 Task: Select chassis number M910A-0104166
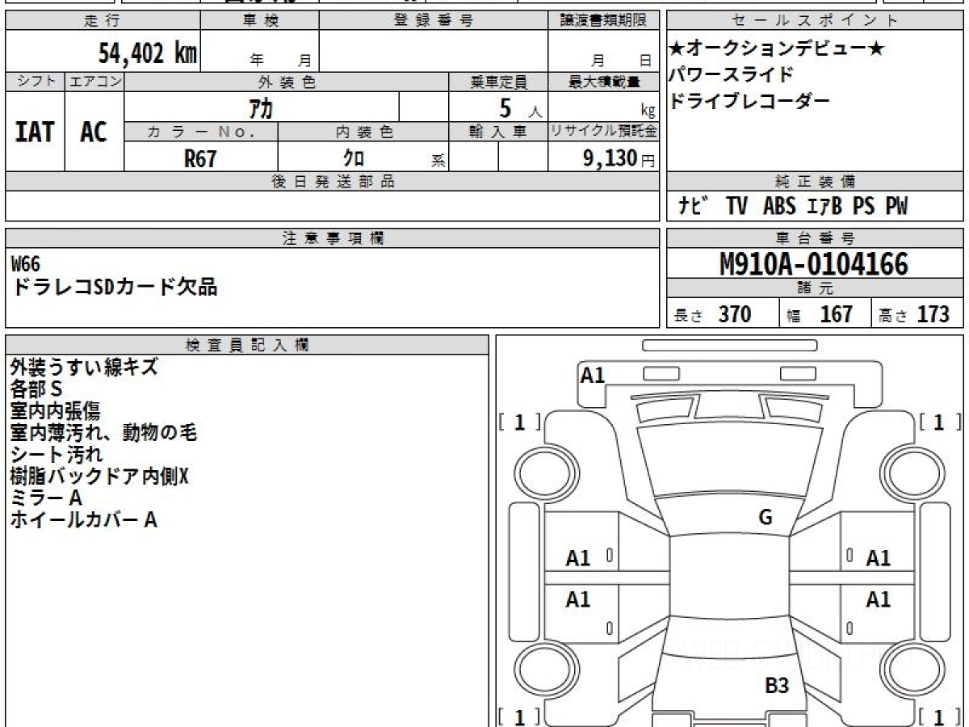[814, 264]
